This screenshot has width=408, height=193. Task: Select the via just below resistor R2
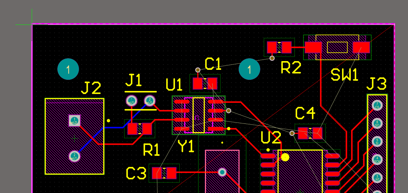[x=272, y=58]
